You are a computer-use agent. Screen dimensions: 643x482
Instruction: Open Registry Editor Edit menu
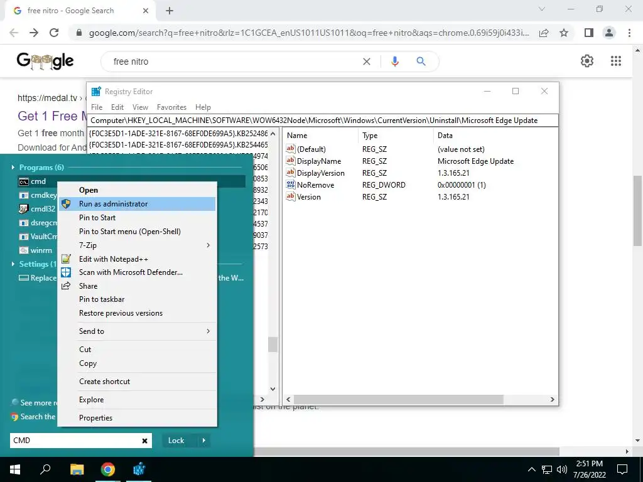coord(117,107)
